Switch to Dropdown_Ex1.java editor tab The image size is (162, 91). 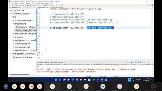43,8
